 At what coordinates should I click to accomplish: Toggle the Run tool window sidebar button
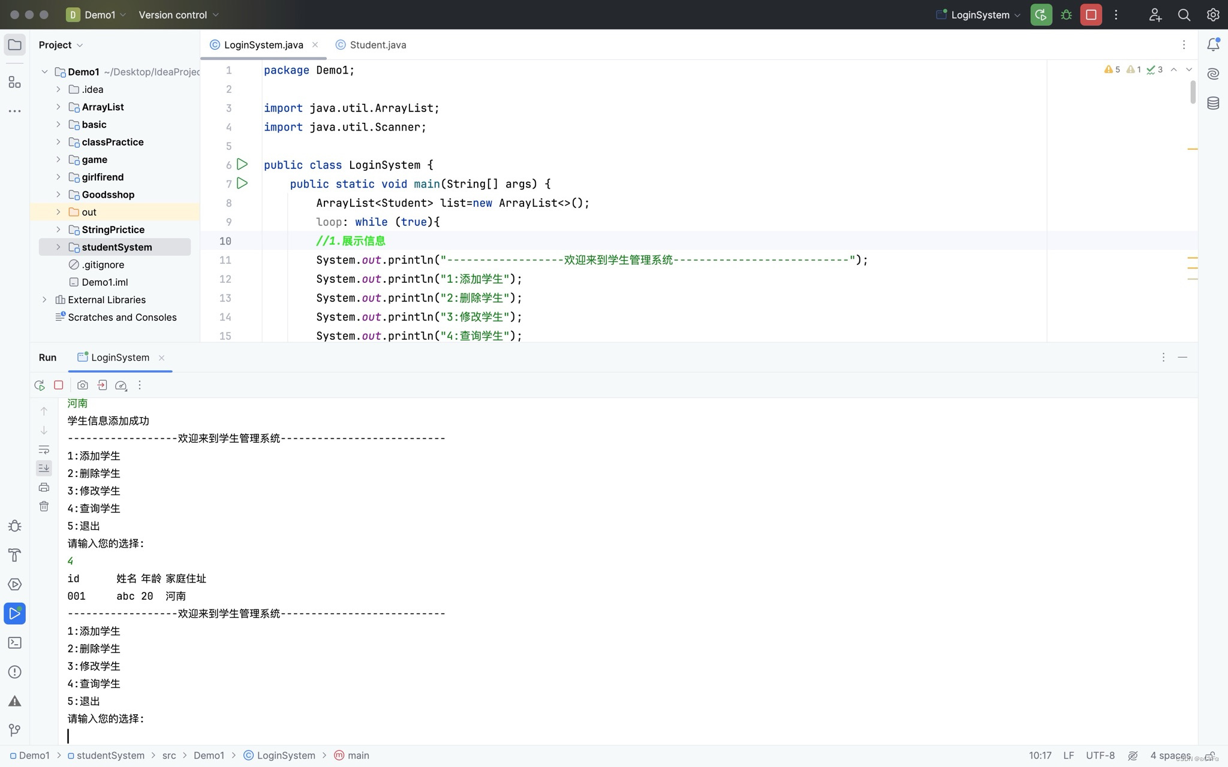click(x=15, y=614)
